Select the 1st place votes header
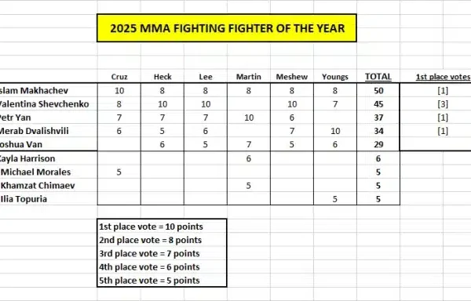 point(443,77)
